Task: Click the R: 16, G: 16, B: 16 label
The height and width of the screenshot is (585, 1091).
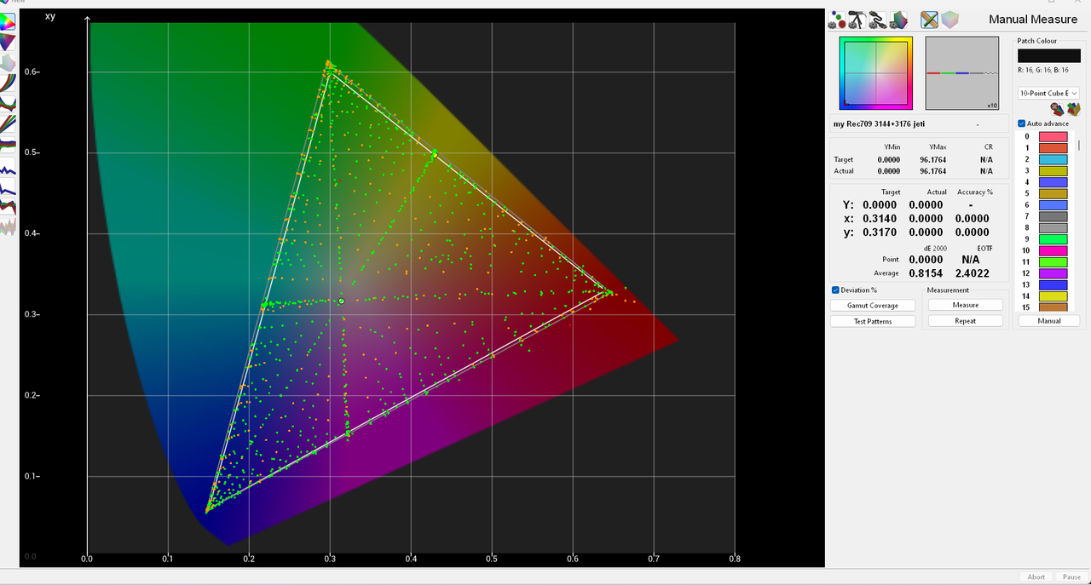Action: 1042,70
